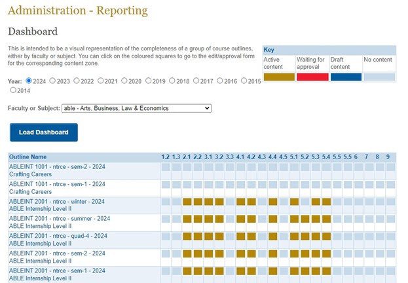
Task: Select the 2023 year radio button
Action: tap(53, 81)
